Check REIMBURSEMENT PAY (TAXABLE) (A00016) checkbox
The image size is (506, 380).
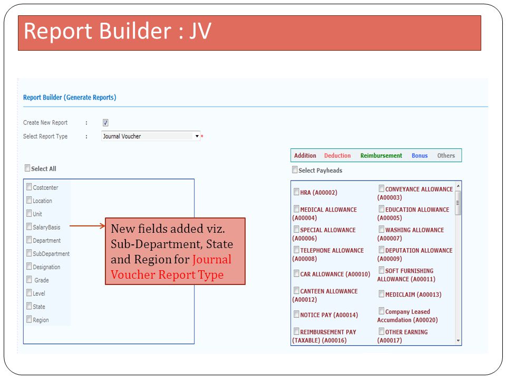(296, 331)
